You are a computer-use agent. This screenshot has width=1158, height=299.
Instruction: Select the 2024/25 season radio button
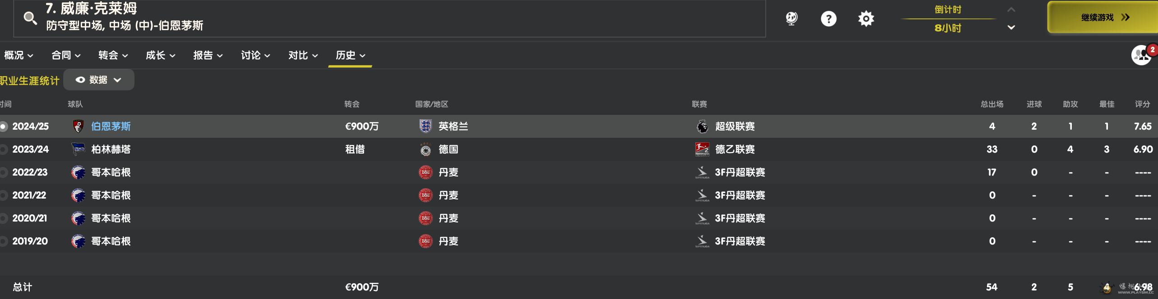[x=3, y=127]
